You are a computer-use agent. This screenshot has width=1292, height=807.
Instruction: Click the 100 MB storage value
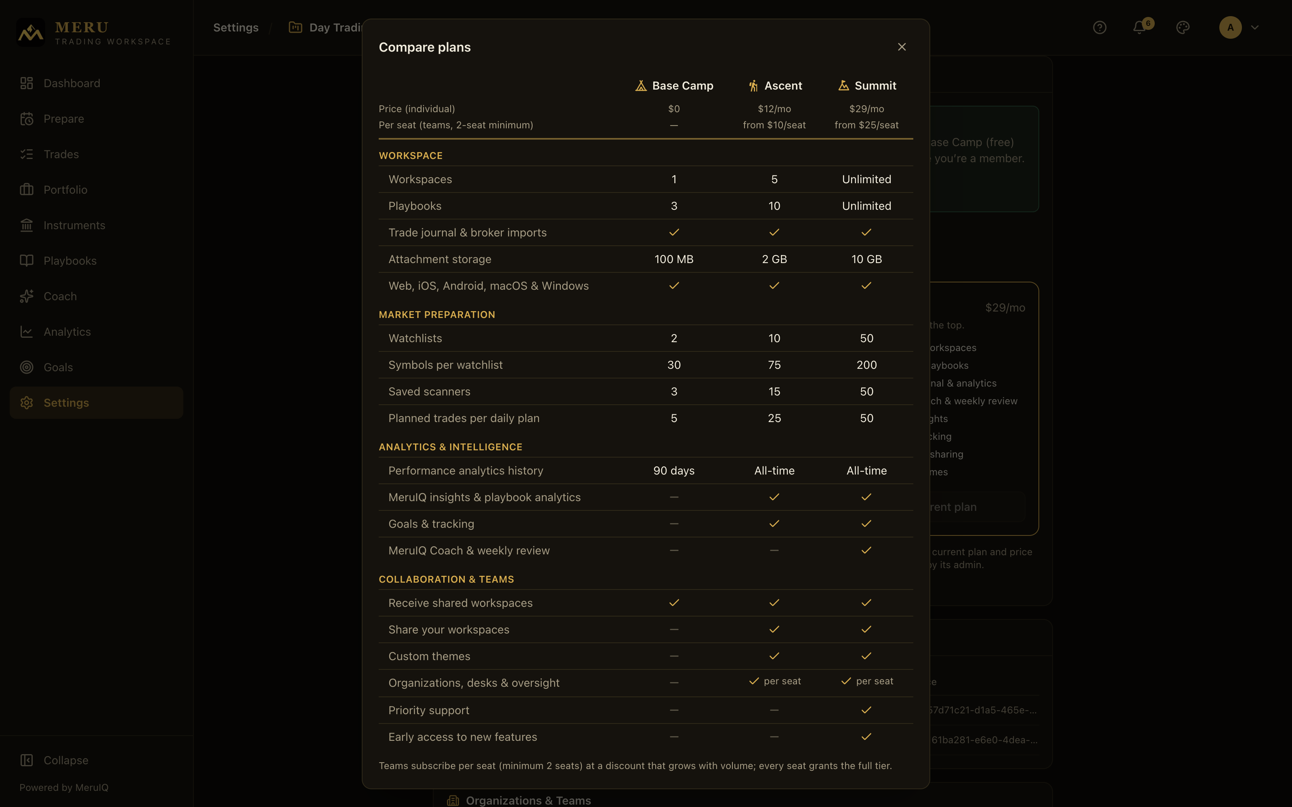click(674, 259)
